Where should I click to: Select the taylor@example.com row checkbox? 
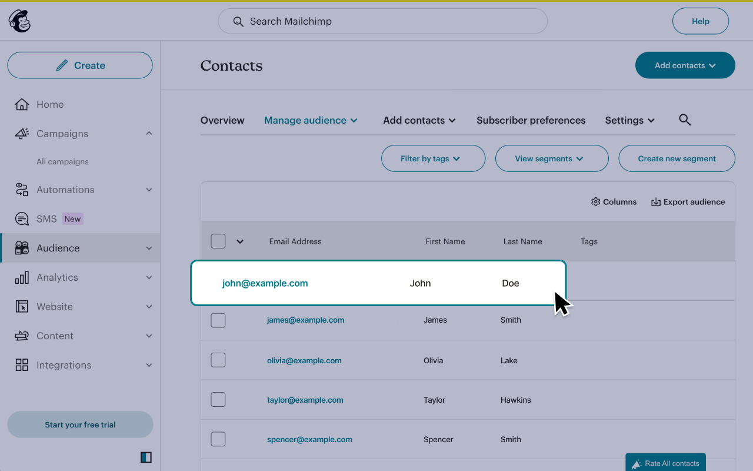(218, 400)
